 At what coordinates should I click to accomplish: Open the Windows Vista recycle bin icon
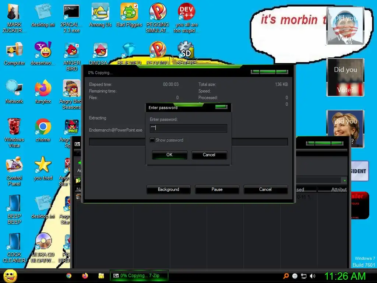click(14, 133)
